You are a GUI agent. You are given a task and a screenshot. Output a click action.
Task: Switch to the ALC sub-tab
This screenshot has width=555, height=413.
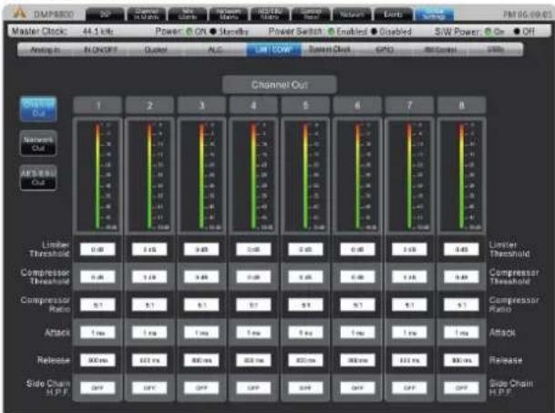coord(215,49)
